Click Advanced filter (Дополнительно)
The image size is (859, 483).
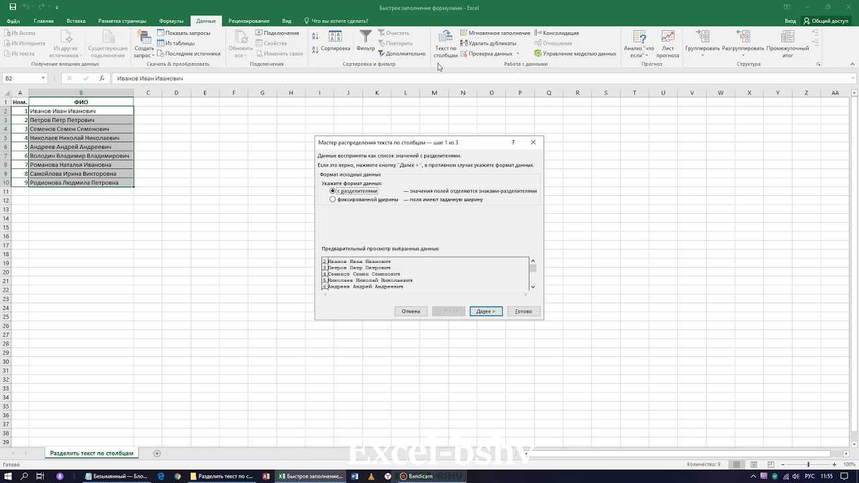click(402, 54)
